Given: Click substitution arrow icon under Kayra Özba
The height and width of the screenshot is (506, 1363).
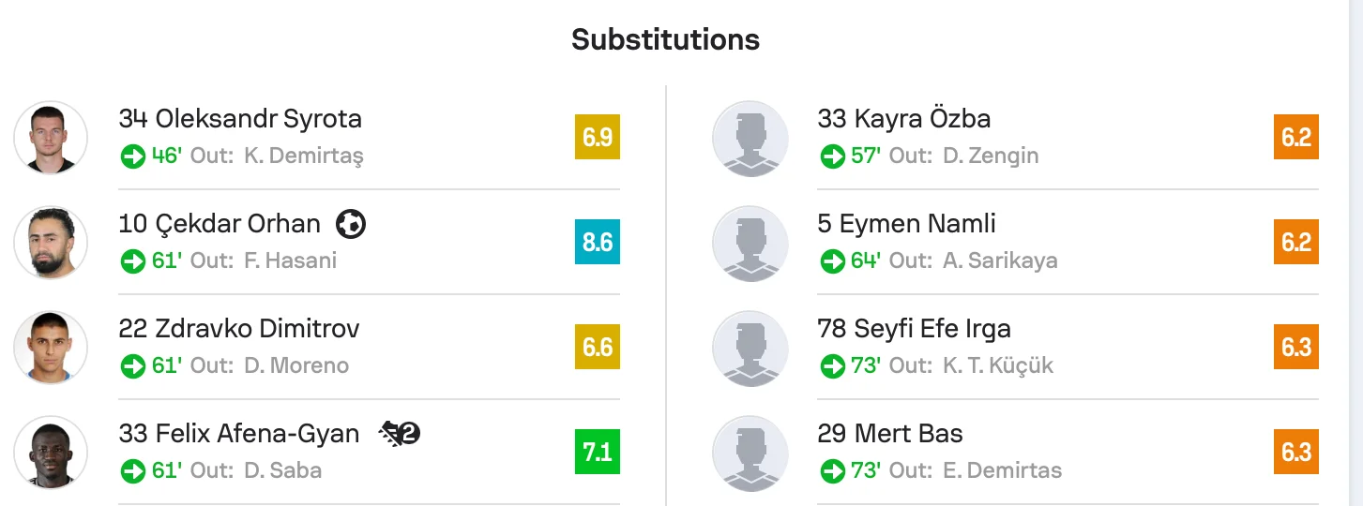Looking at the screenshot, I should pos(832,156).
